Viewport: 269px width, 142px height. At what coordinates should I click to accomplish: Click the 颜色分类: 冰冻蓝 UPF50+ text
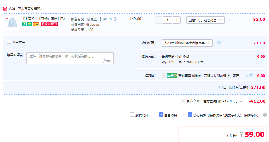click(x=94, y=19)
